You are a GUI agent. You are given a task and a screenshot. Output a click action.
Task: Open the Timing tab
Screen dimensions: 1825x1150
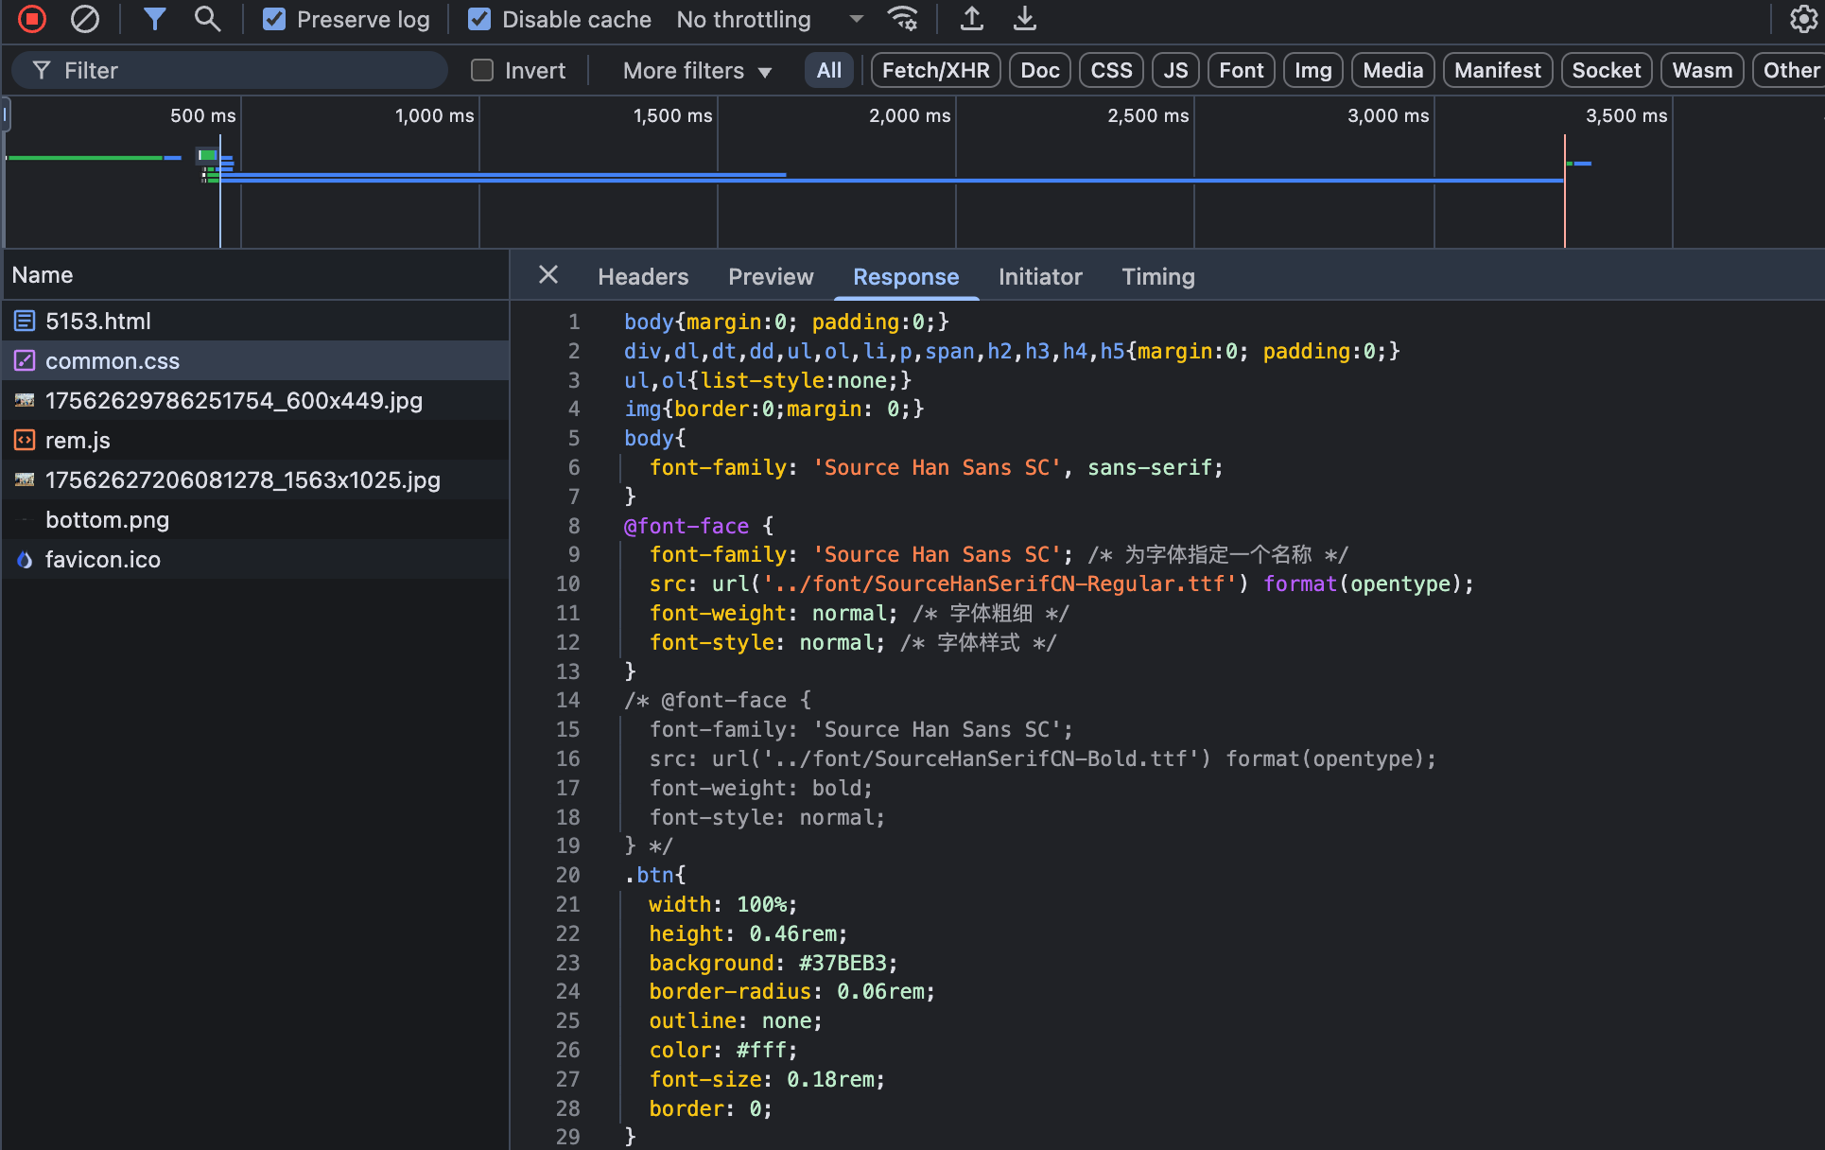click(x=1157, y=276)
